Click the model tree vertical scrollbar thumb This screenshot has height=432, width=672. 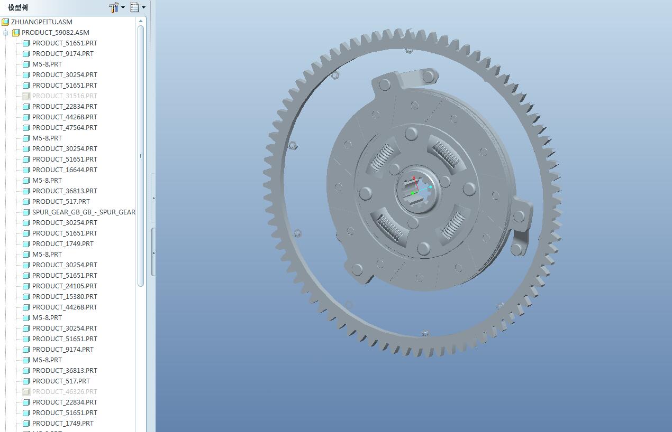coord(141,156)
